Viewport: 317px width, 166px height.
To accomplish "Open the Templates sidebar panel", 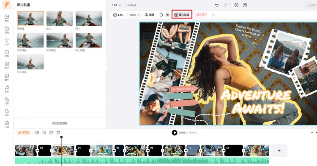I will tap(7, 18).
